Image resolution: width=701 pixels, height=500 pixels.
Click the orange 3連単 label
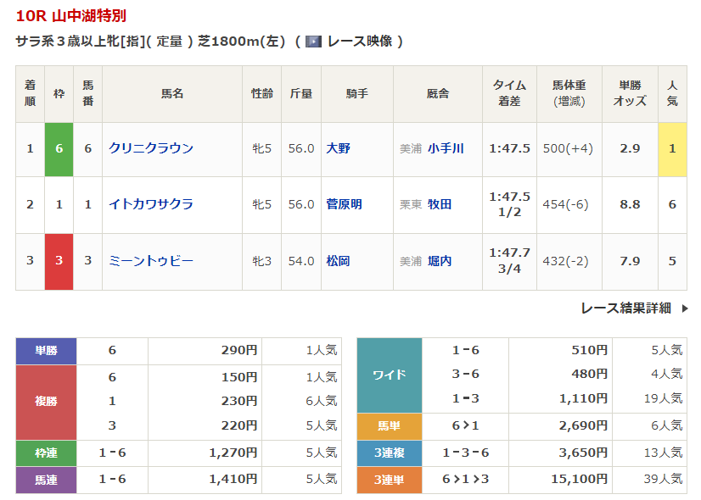click(389, 480)
